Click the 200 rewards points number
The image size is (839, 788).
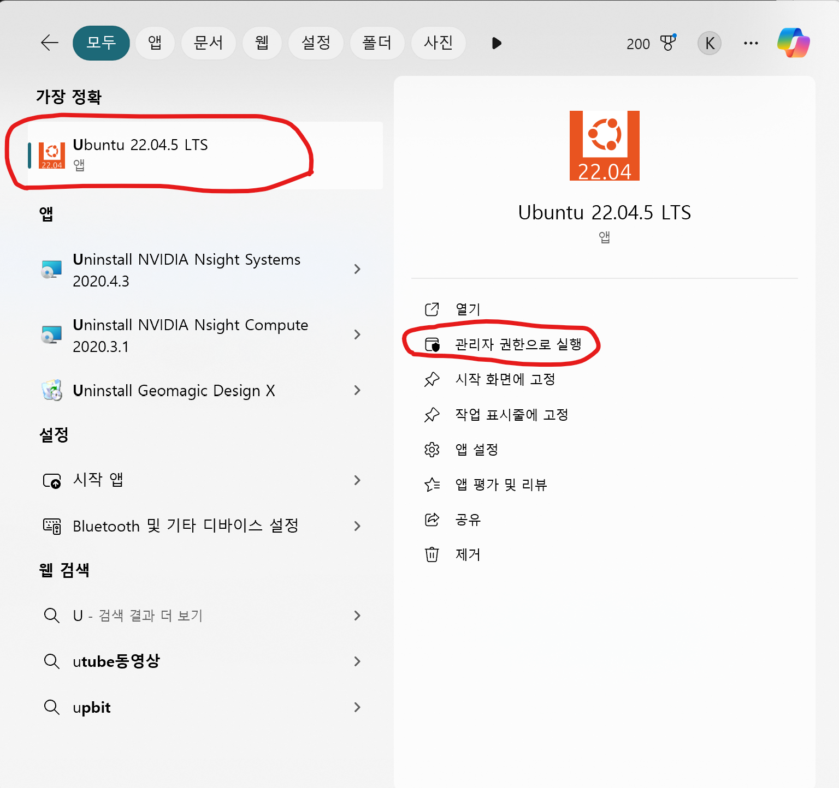[638, 44]
